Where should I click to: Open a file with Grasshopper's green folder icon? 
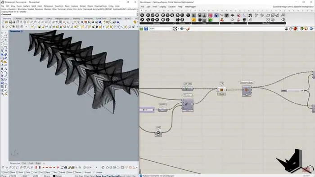pos(142,29)
